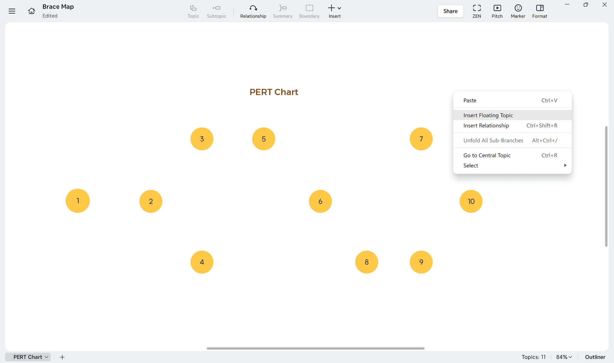Screen dimensions: 614x363
Task: Add a new Topic to the map
Action: tap(193, 11)
